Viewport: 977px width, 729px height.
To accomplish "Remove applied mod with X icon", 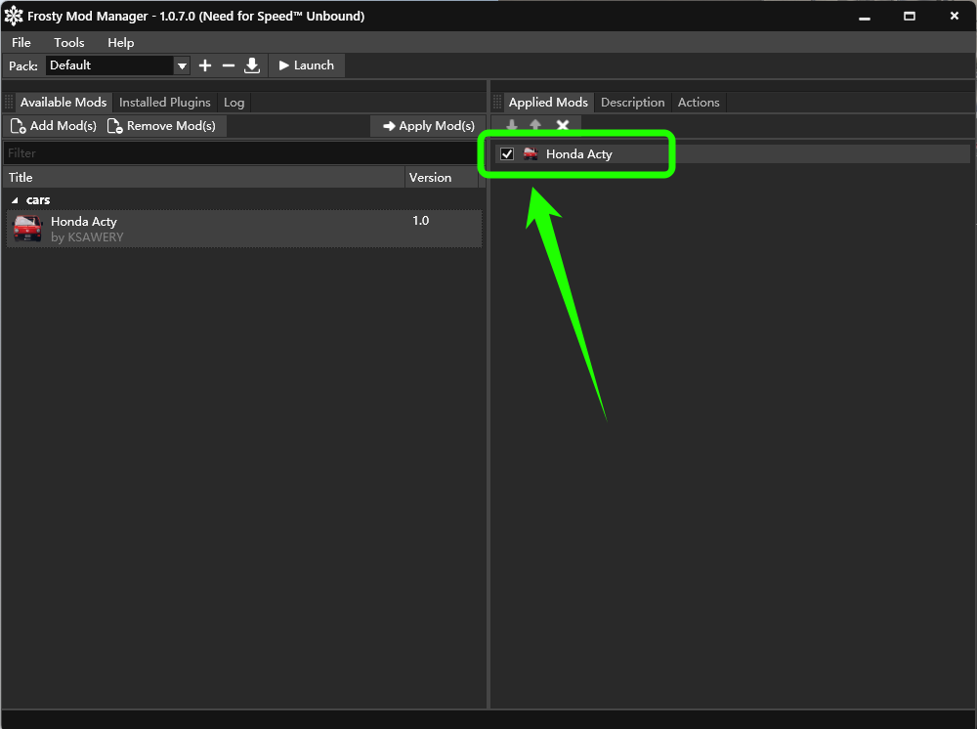I will coord(562,125).
